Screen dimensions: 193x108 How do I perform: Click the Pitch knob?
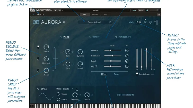[x=68, y=64]
